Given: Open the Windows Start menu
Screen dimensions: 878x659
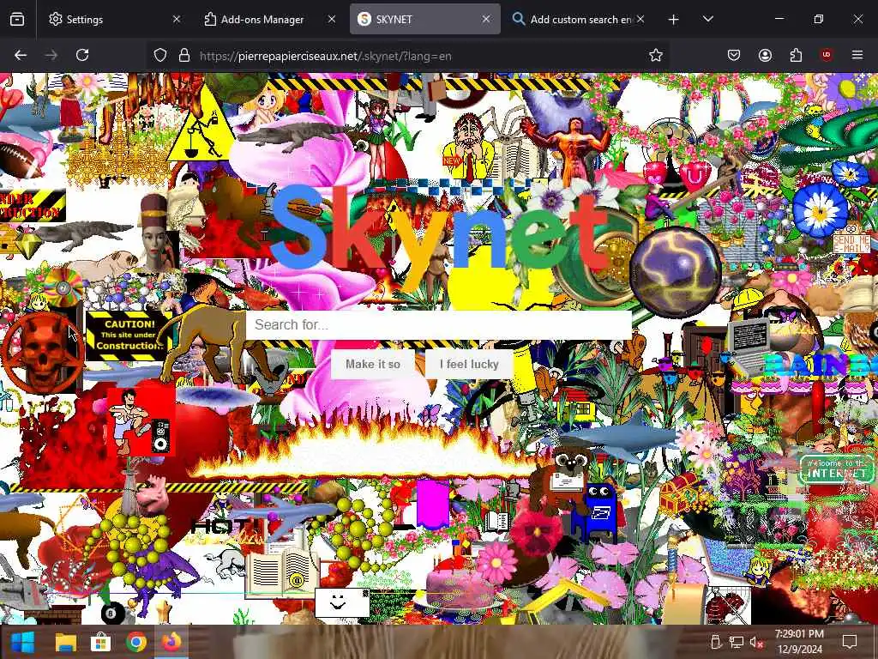Looking at the screenshot, I should point(23,642).
